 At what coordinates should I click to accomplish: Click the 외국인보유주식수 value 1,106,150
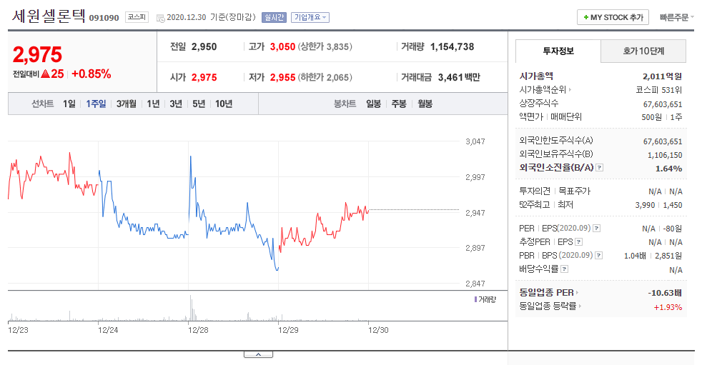coord(665,155)
